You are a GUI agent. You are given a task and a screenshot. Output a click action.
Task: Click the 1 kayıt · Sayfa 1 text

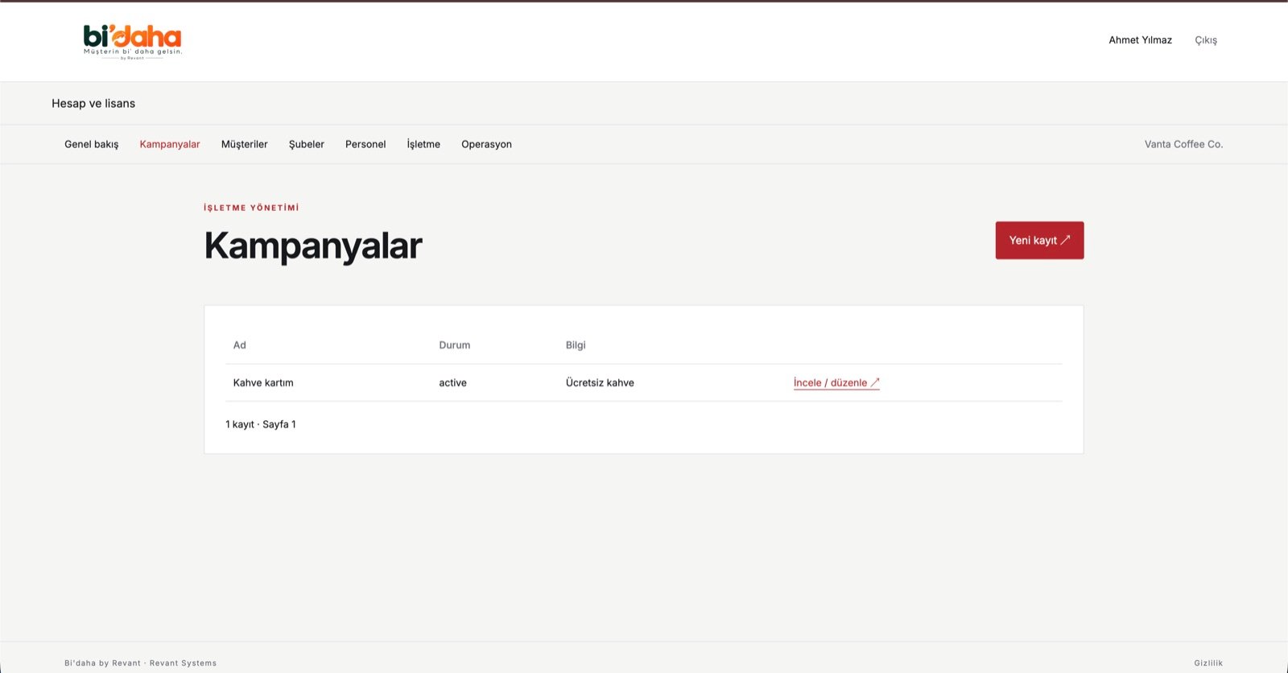pyautogui.click(x=261, y=424)
